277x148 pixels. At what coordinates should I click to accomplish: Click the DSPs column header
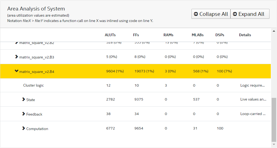pos(220,35)
